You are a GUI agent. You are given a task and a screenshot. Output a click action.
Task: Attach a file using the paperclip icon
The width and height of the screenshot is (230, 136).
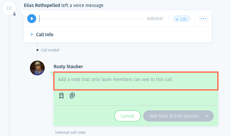[72, 96]
